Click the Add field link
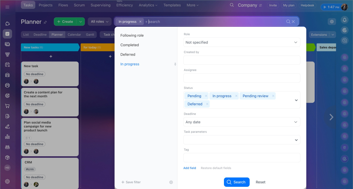 [x=189, y=168]
